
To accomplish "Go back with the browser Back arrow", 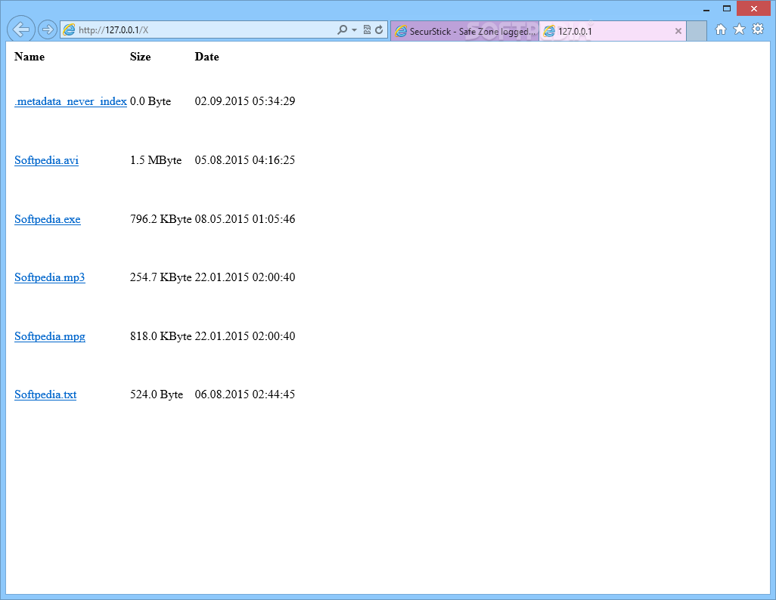I will (x=20, y=29).
